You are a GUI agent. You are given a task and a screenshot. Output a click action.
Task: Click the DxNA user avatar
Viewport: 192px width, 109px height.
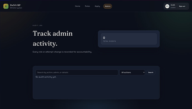167,6
